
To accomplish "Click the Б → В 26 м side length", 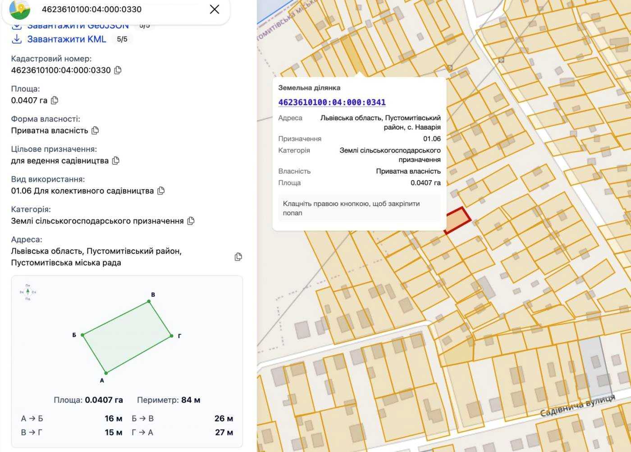I will [x=183, y=419].
